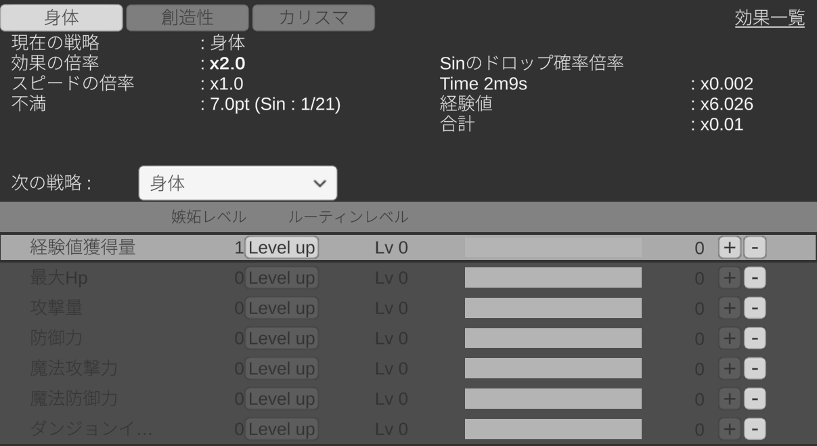Increase 魔法攻撃力 routine with plus button
Image resolution: width=817 pixels, height=446 pixels.
tap(730, 368)
